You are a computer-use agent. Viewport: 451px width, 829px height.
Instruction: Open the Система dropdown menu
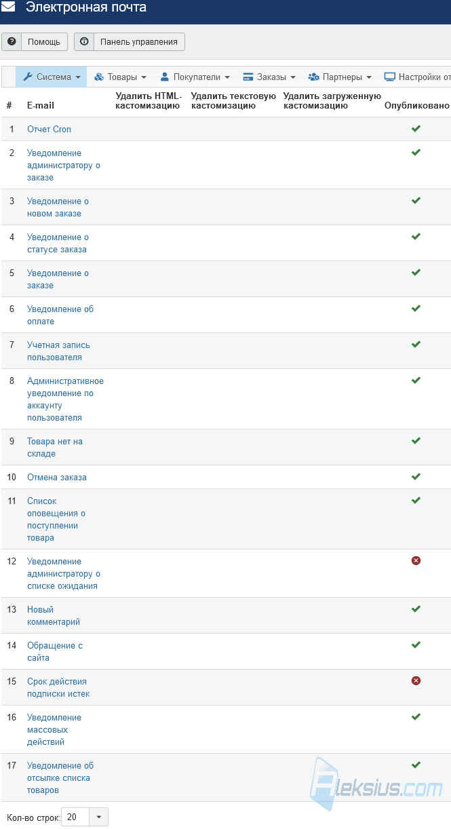click(x=52, y=77)
